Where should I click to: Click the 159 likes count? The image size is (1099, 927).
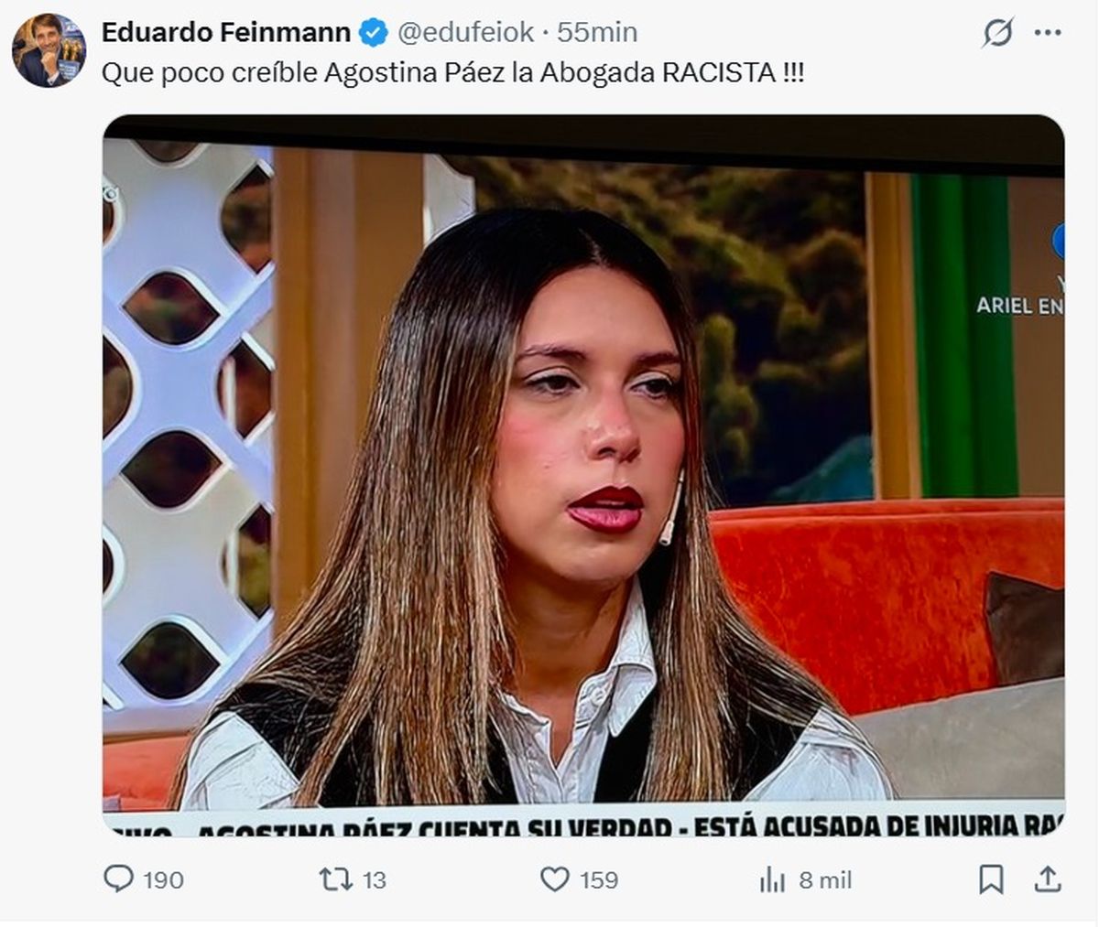click(599, 880)
